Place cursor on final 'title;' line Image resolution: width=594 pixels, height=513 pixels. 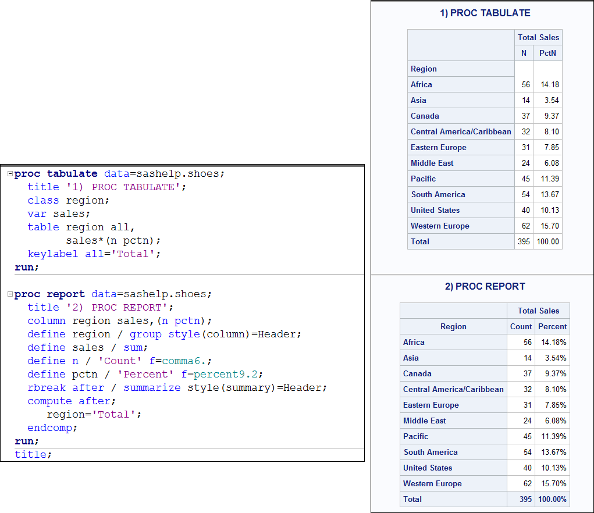[x=33, y=454]
